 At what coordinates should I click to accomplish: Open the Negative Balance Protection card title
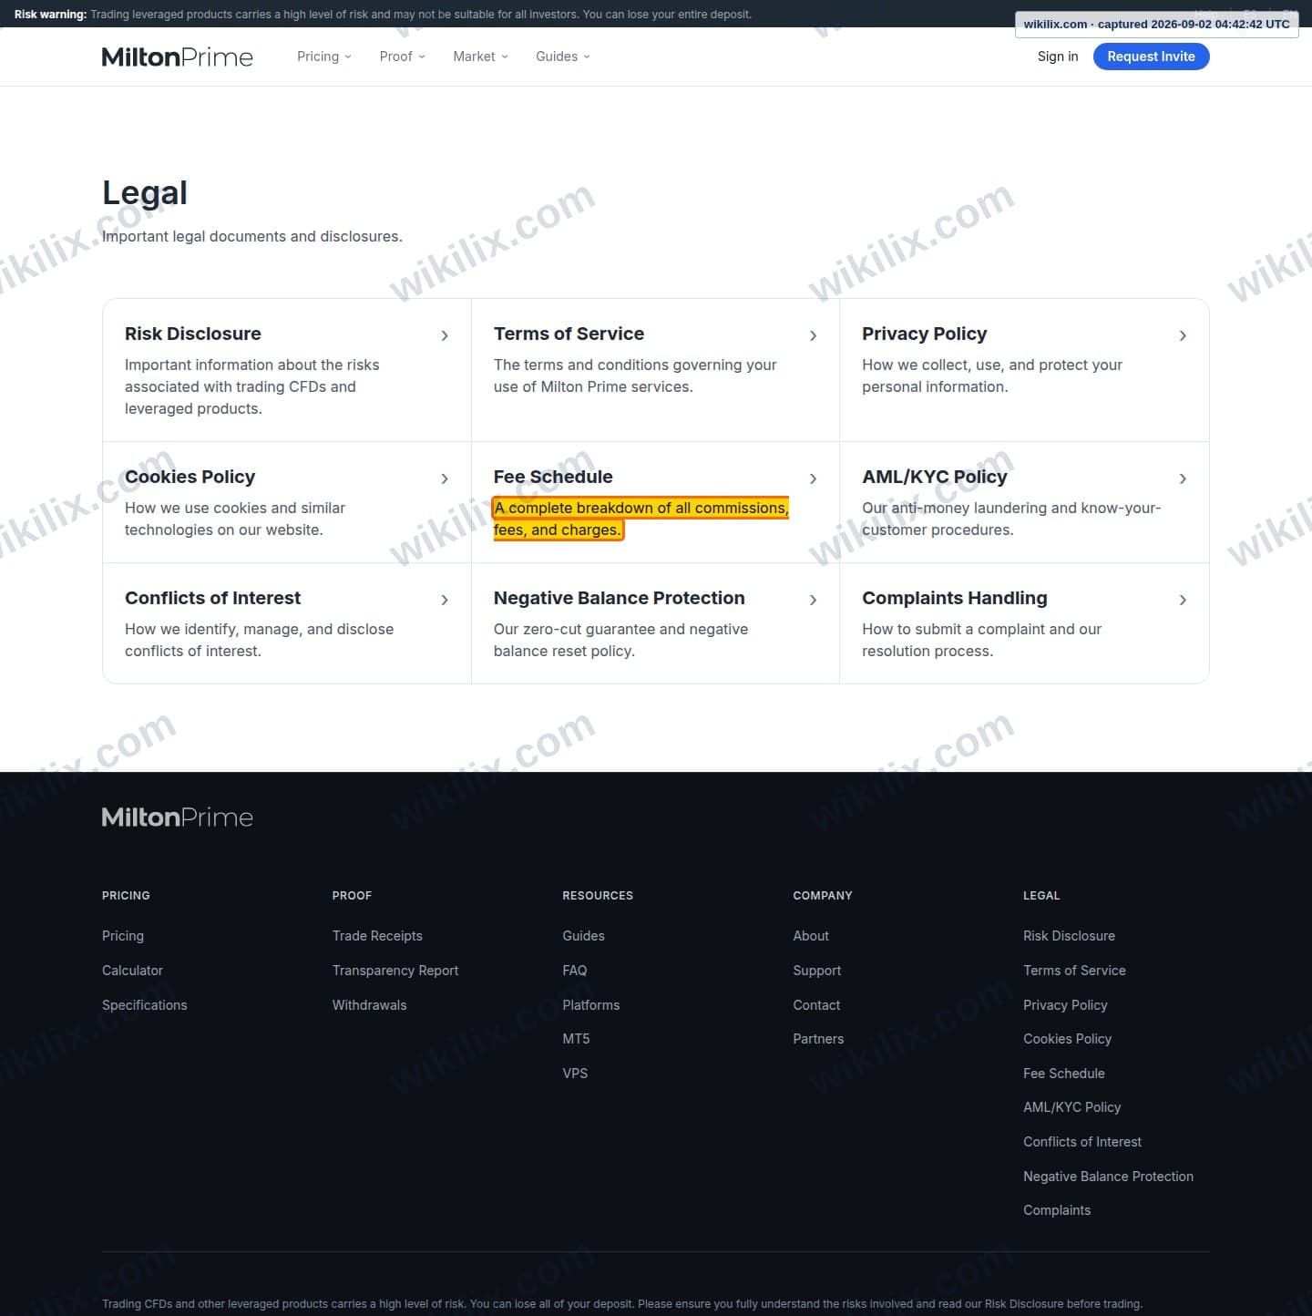tap(620, 598)
